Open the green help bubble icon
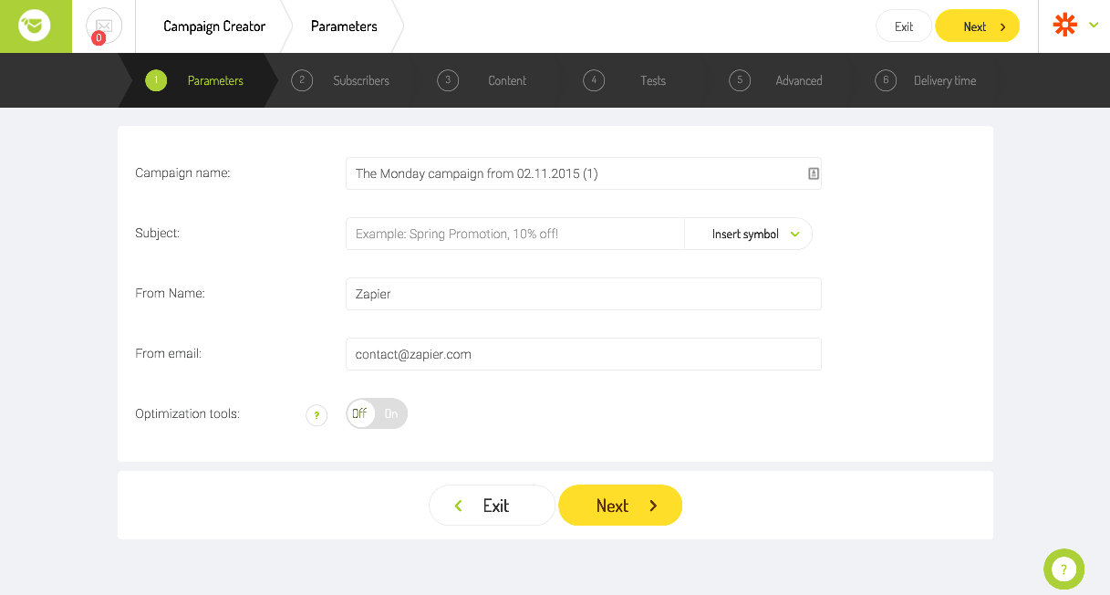The height and width of the screenshot is (595, 1110). pos(1063,569)
